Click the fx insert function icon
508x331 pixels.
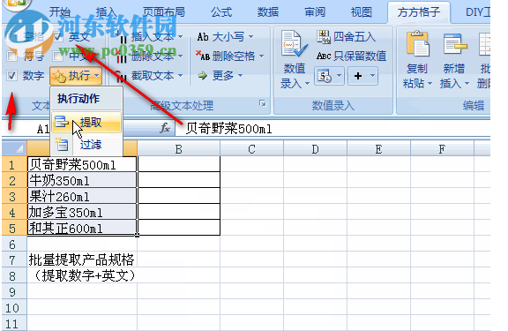pyautogui.click(x=165, y=128)
